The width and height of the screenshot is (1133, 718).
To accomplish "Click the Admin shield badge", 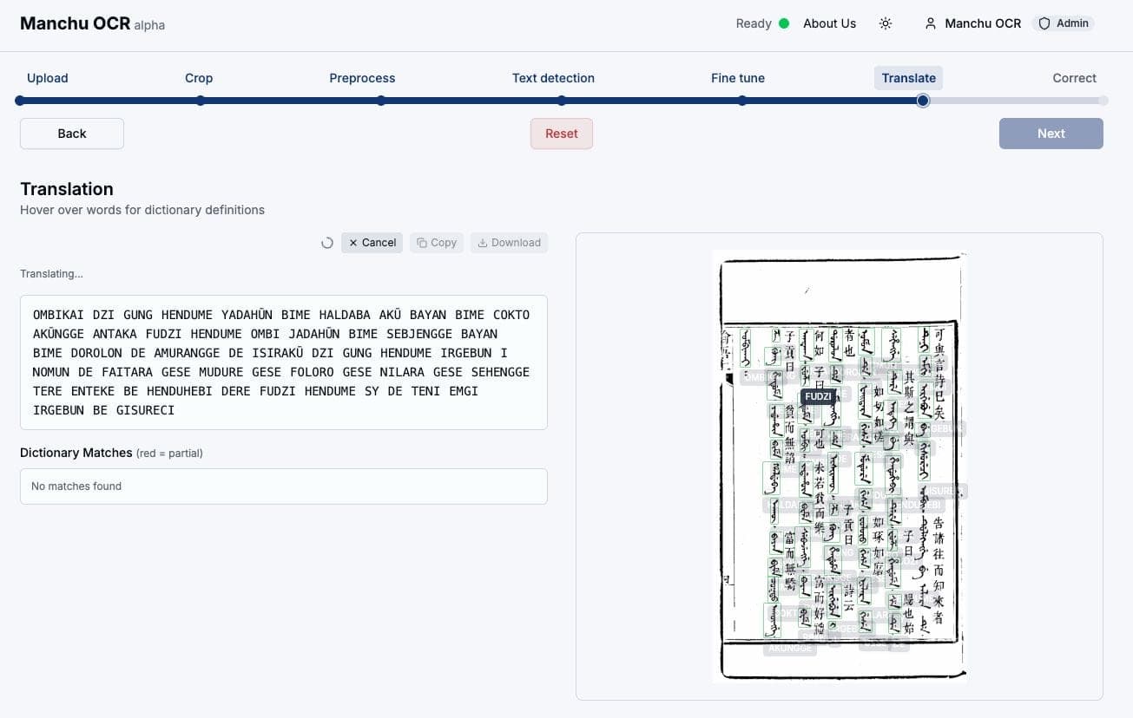I will (1064, 23).
